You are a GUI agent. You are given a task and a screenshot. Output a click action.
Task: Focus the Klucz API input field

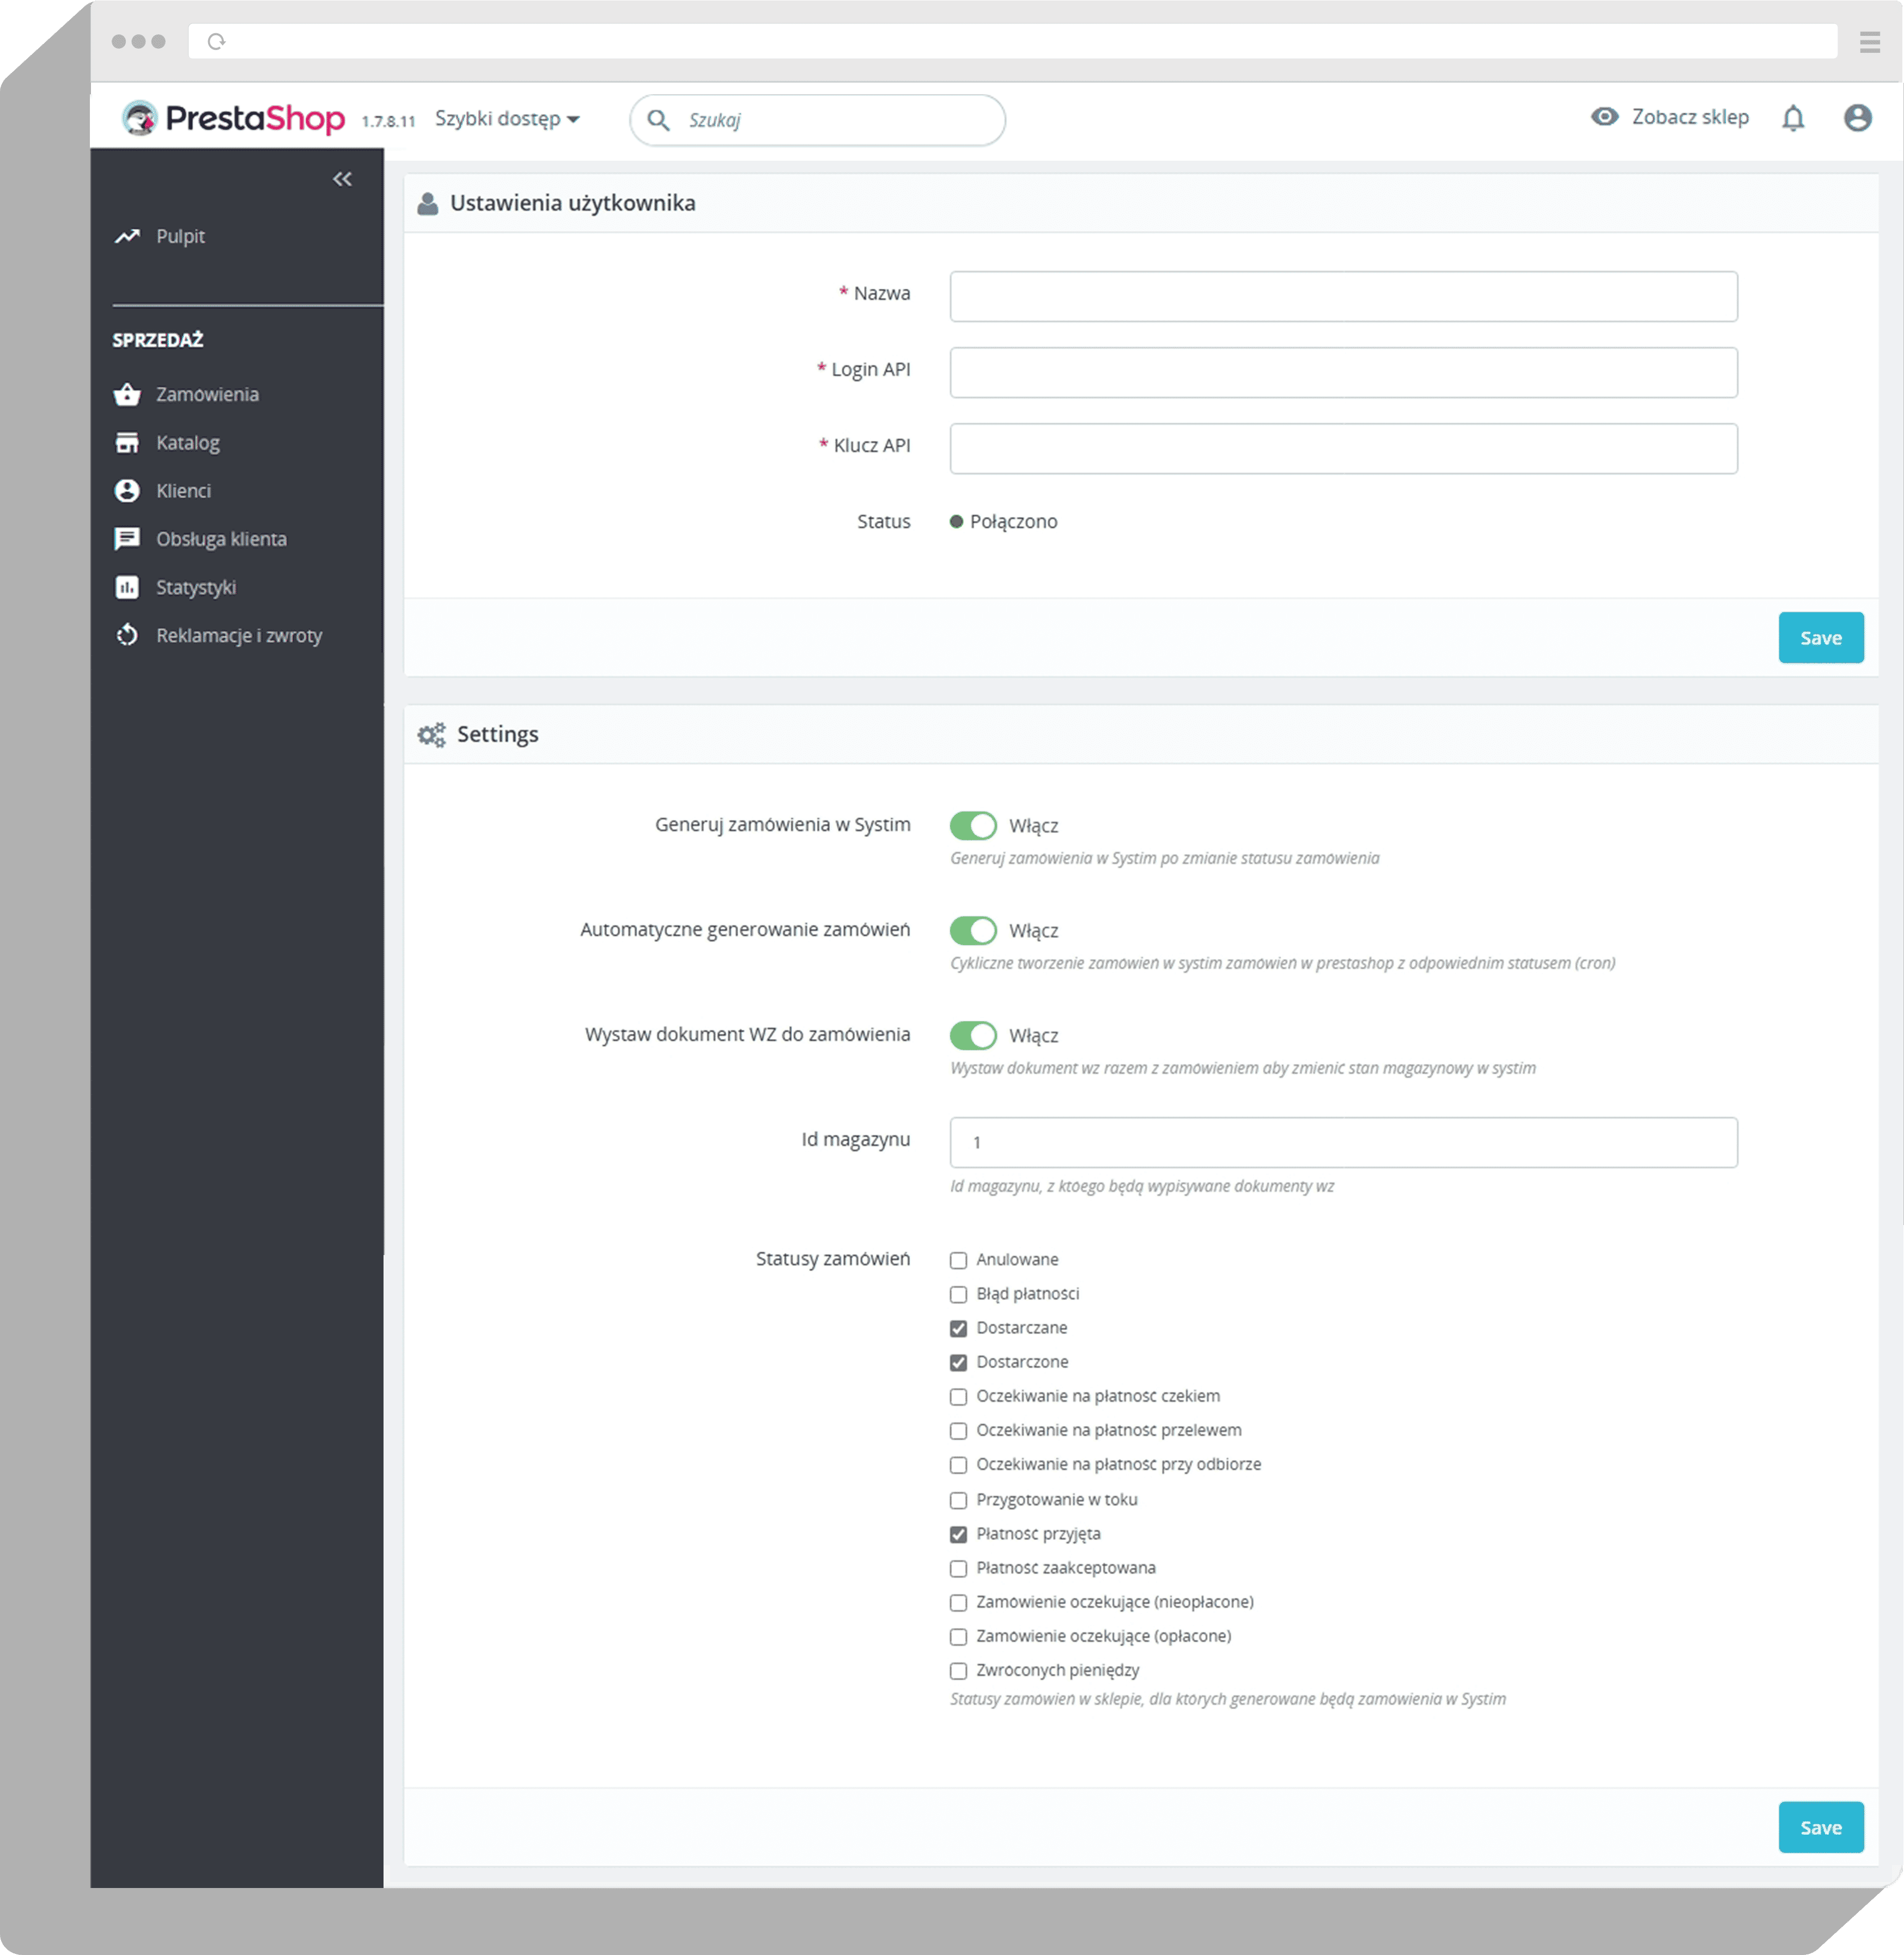click(1343, 448)
